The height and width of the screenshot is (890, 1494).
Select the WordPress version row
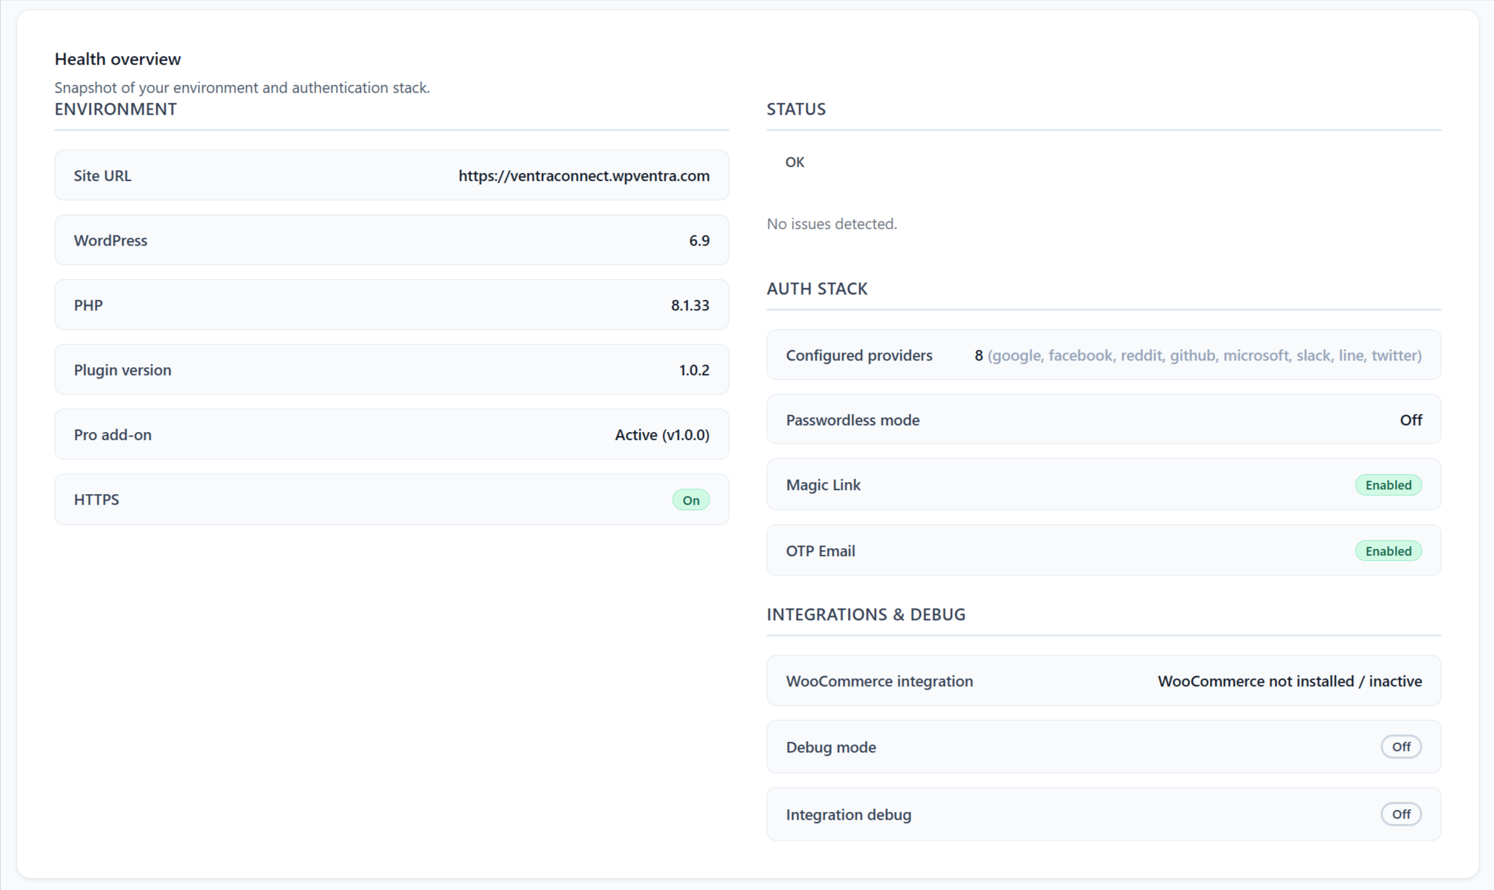click(391, 240)
